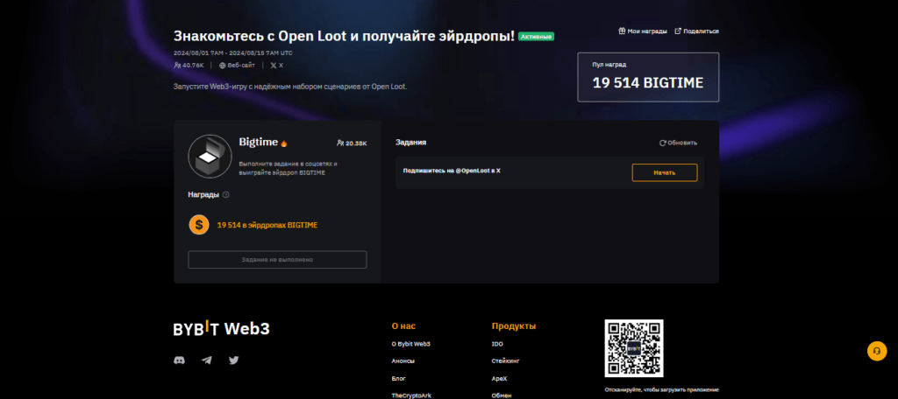Open the Twitter bird icon in the footer

click(233, 360)
